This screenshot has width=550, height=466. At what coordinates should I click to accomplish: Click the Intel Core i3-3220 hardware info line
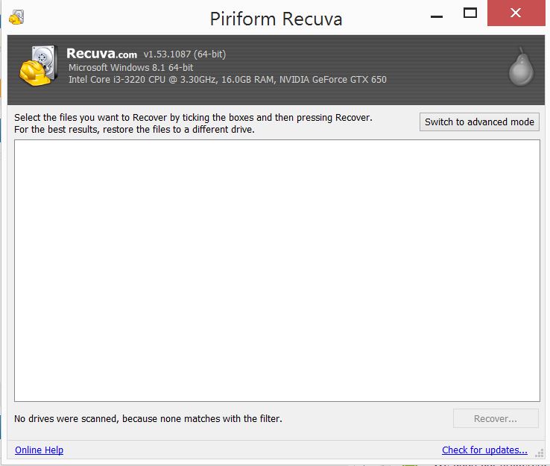(x=227, y=80)
